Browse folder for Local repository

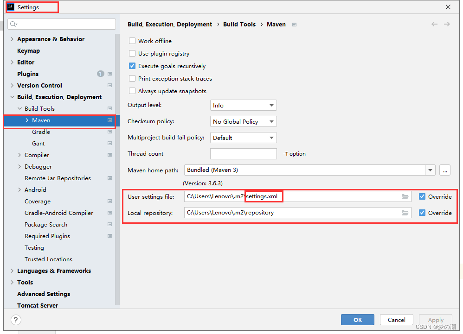[x=405, y=213]
